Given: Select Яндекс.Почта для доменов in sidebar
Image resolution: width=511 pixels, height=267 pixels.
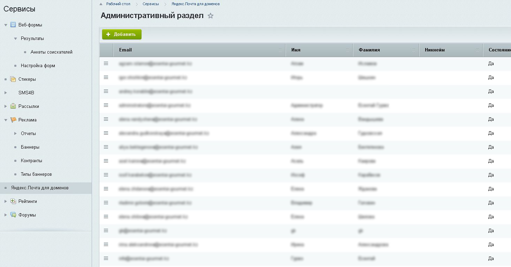Looking at the screenshot, I should 40,188.
